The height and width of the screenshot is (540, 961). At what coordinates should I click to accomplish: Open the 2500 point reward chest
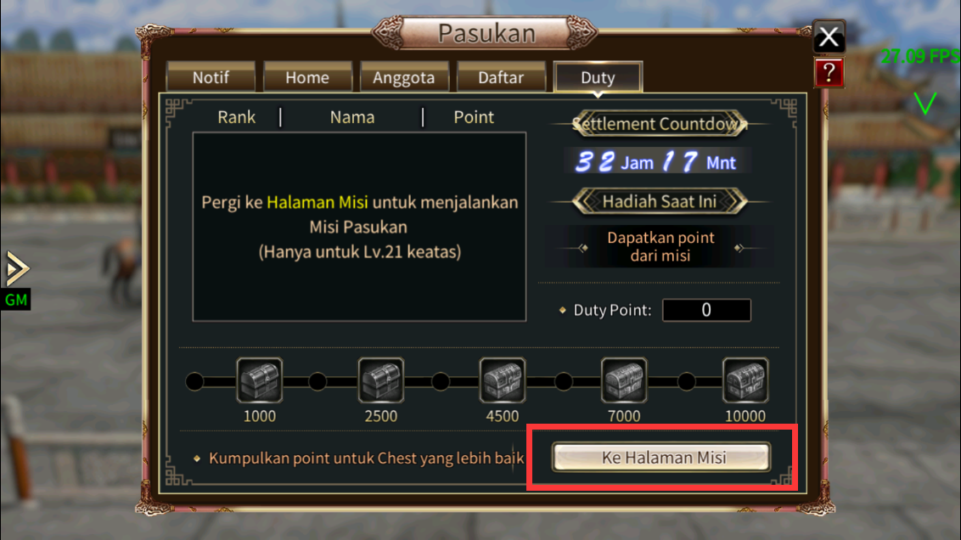click(380, 380)
